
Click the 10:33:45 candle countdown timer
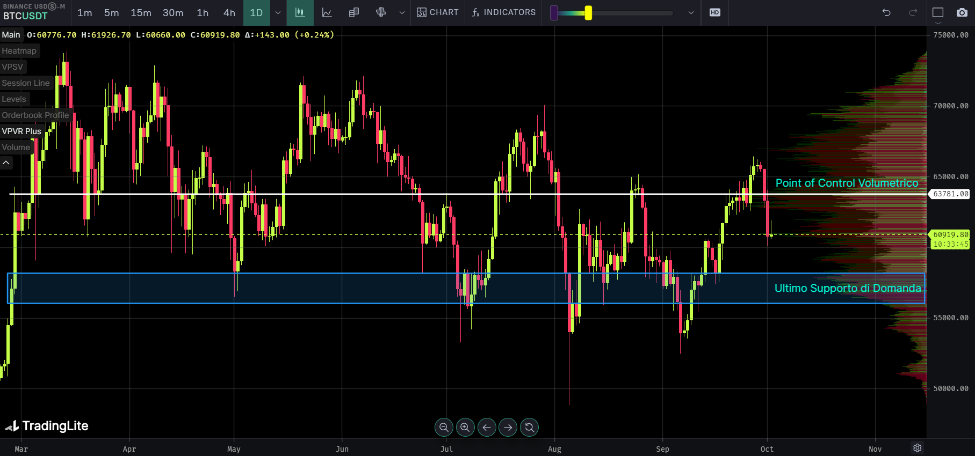point(950,244)
